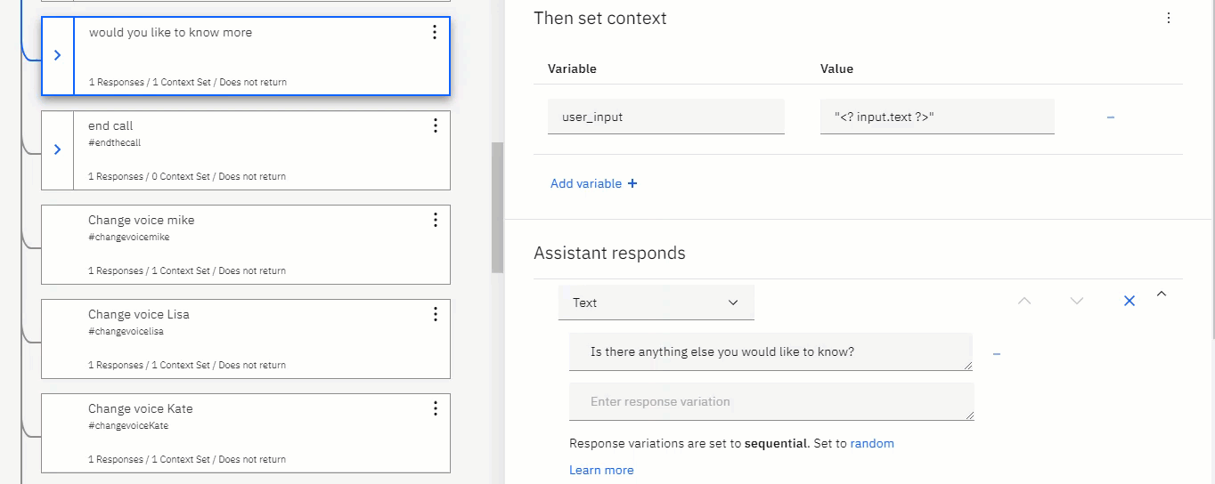The height and width of the screenshot is (484, 1215).
Task: Click the 'Enter response variation' text box
Action: pyautogui.click(x=771, y=402)
